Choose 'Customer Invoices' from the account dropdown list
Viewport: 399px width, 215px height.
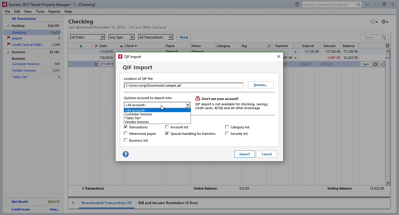(157, 114)
